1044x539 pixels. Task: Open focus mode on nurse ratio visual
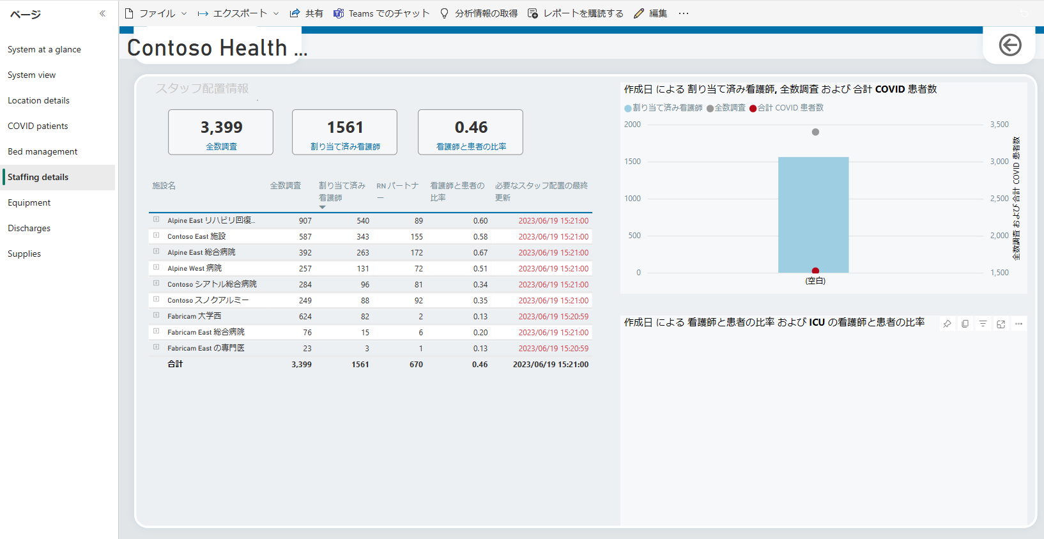click(x=1001, y=324)
